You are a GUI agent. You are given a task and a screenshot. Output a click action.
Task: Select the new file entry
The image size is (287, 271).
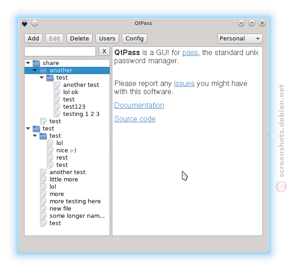pyautogui.click(x=60, y=209)
